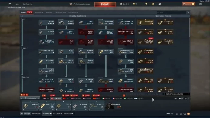Select the Британия nation tab
Viewport: 210px width, 118px height.
click(76, 99)
